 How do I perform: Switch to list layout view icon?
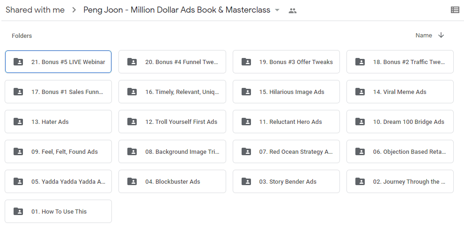point(455,10)
